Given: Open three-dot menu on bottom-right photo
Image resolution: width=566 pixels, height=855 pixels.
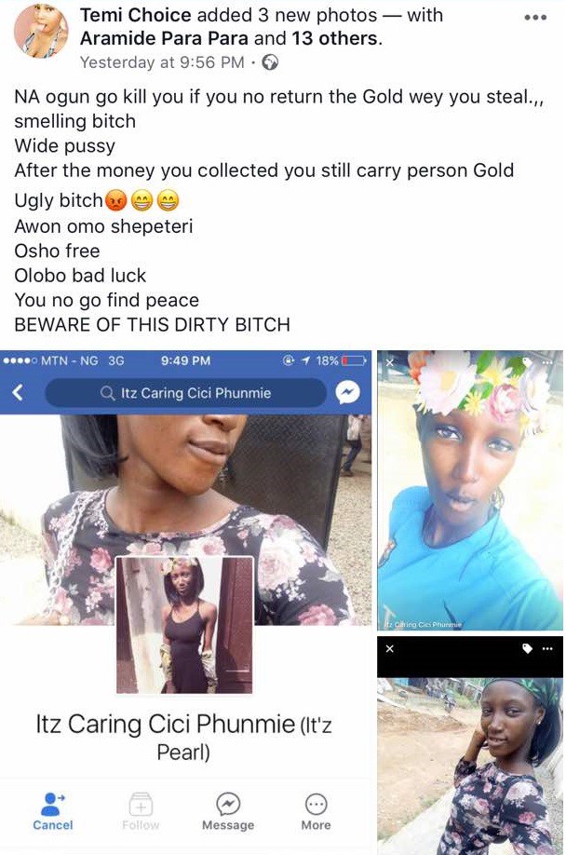Looking at the screenshot, I should (547, 648).
